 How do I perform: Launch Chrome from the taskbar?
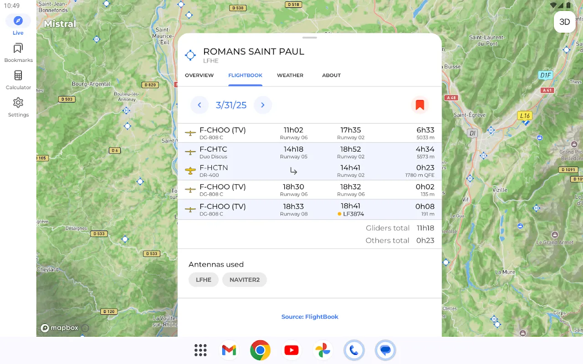260,350
